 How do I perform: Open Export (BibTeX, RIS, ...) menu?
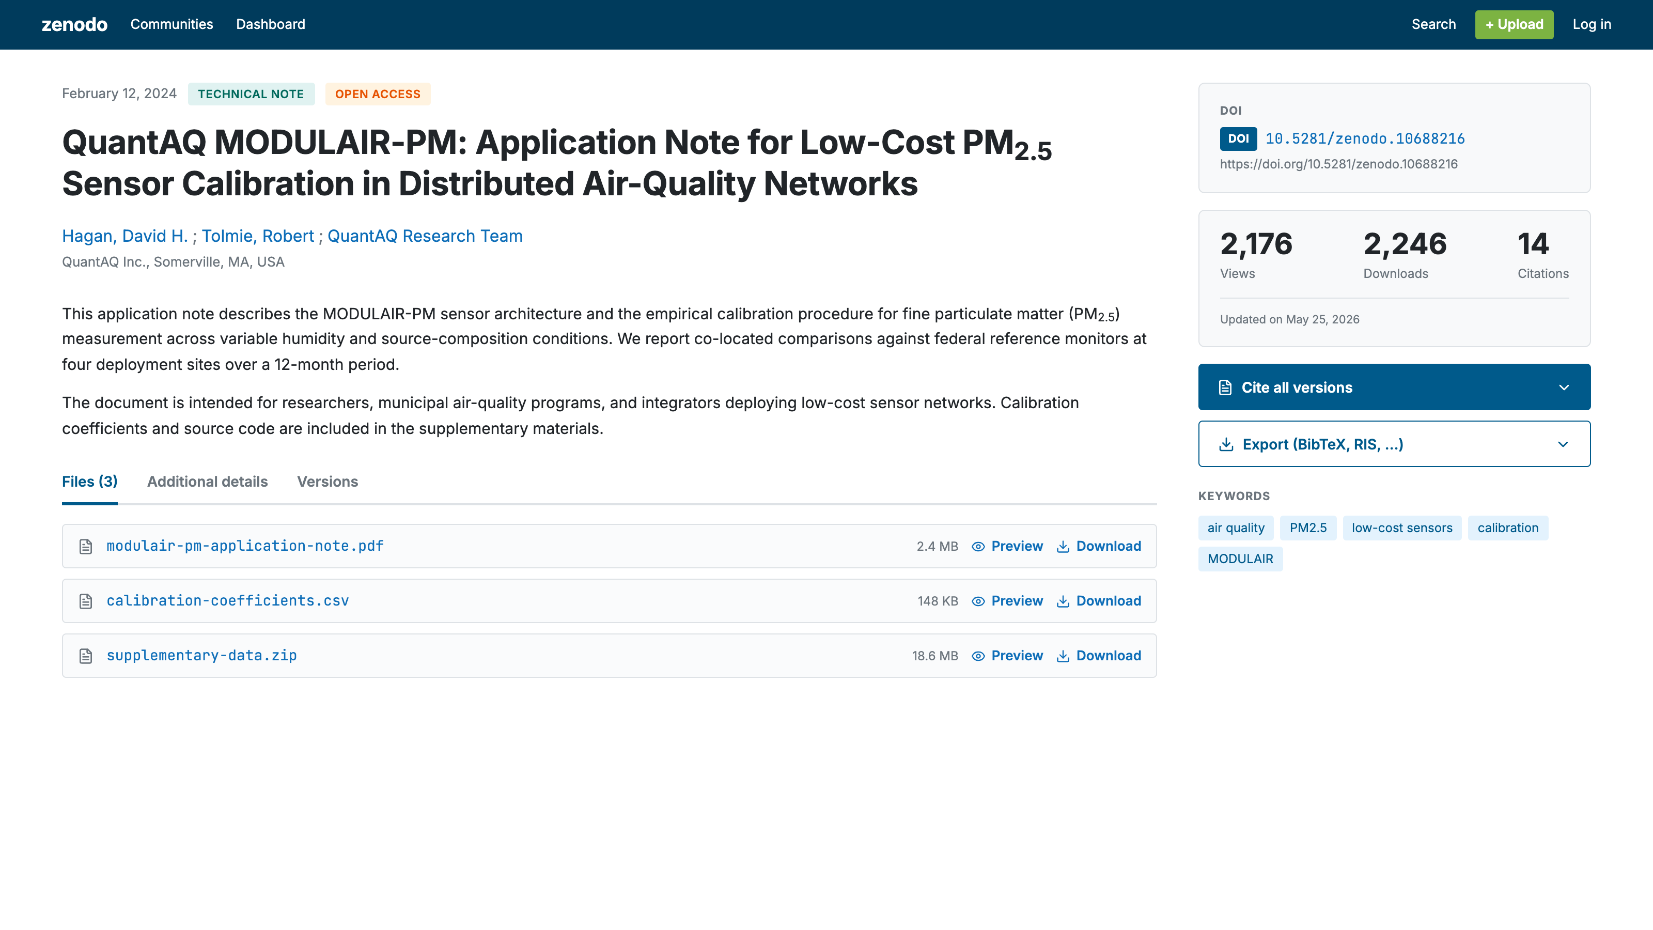pos(1394,443)
